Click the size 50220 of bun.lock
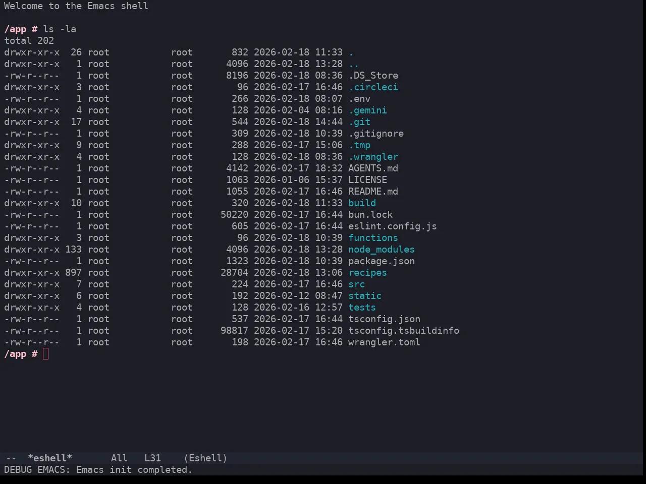646x484 pixels. point(234,215)
